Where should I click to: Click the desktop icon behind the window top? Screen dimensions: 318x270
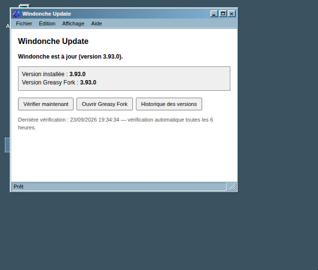pyautogui.click(x=24, y=6)
